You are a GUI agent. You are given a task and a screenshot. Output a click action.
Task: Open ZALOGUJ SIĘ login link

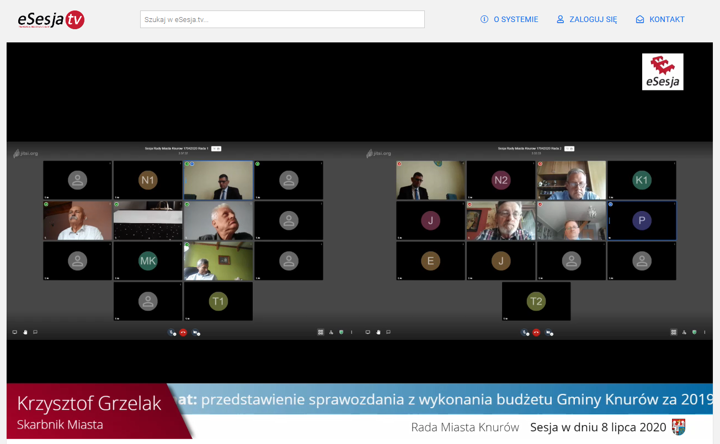click(x=587, y=19)
